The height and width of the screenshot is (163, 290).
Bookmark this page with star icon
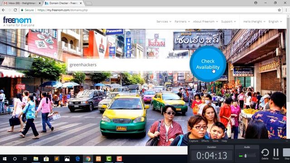[x=279, y=10]
